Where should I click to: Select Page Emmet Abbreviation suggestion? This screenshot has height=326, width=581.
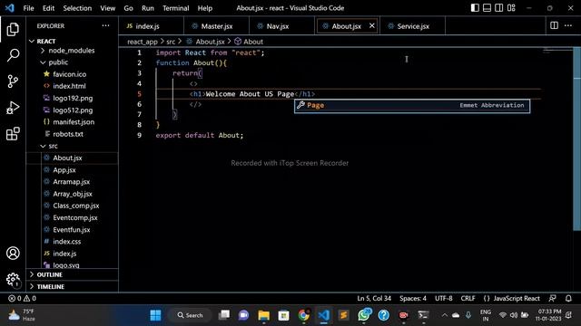point(412,105)
